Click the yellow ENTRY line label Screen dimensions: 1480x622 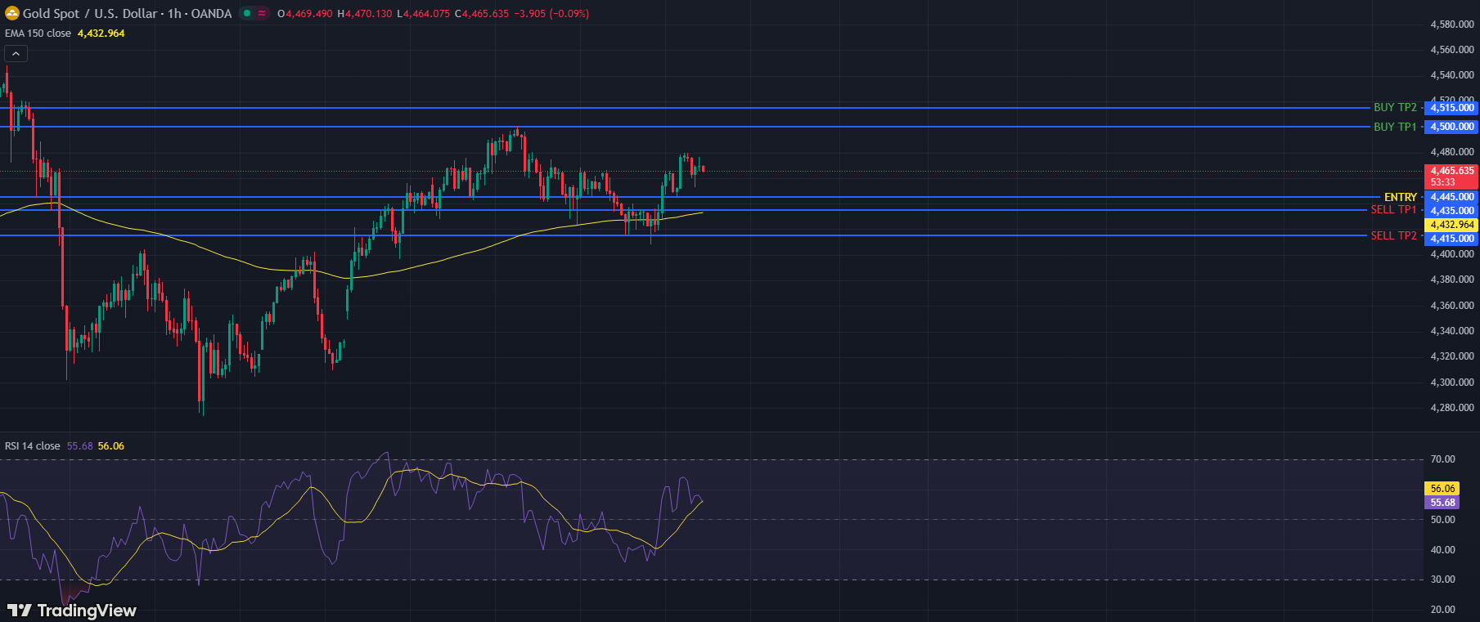click(x=1400, y=197)
